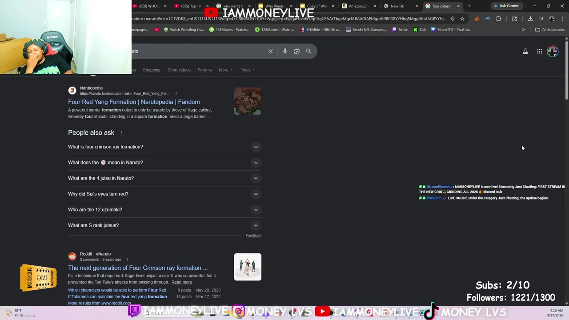Viewport: 569px width, 320px height.
Task: Open the Google apps grid
Action: tap(540, 52)
